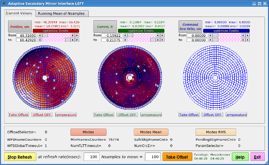Click left arrow beside Current from input field

125,36
